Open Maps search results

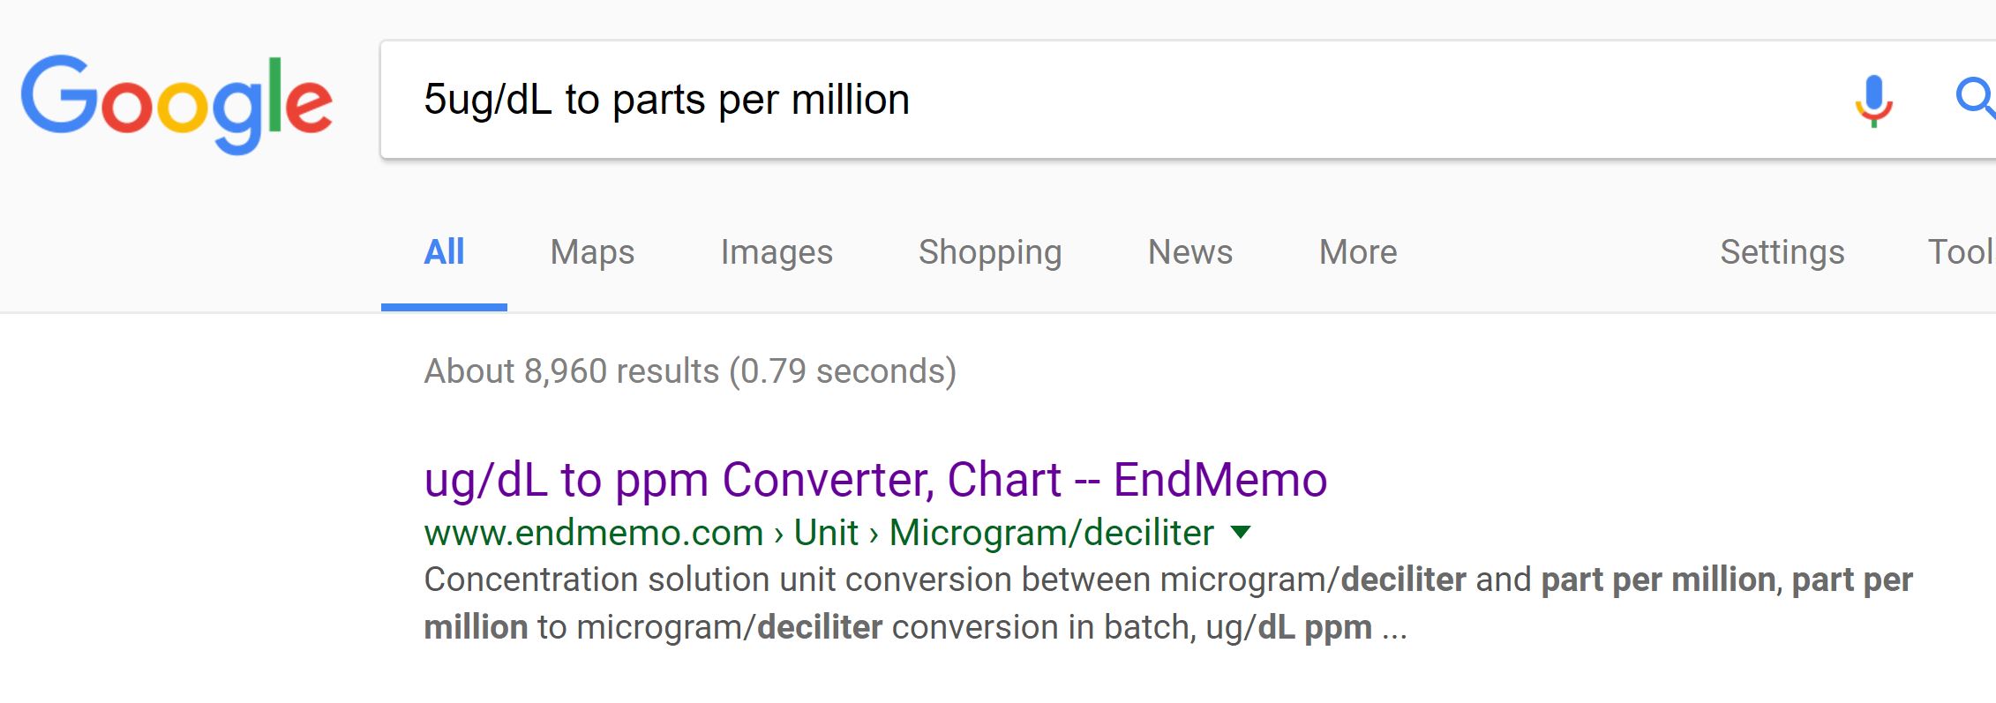(592, 252)
